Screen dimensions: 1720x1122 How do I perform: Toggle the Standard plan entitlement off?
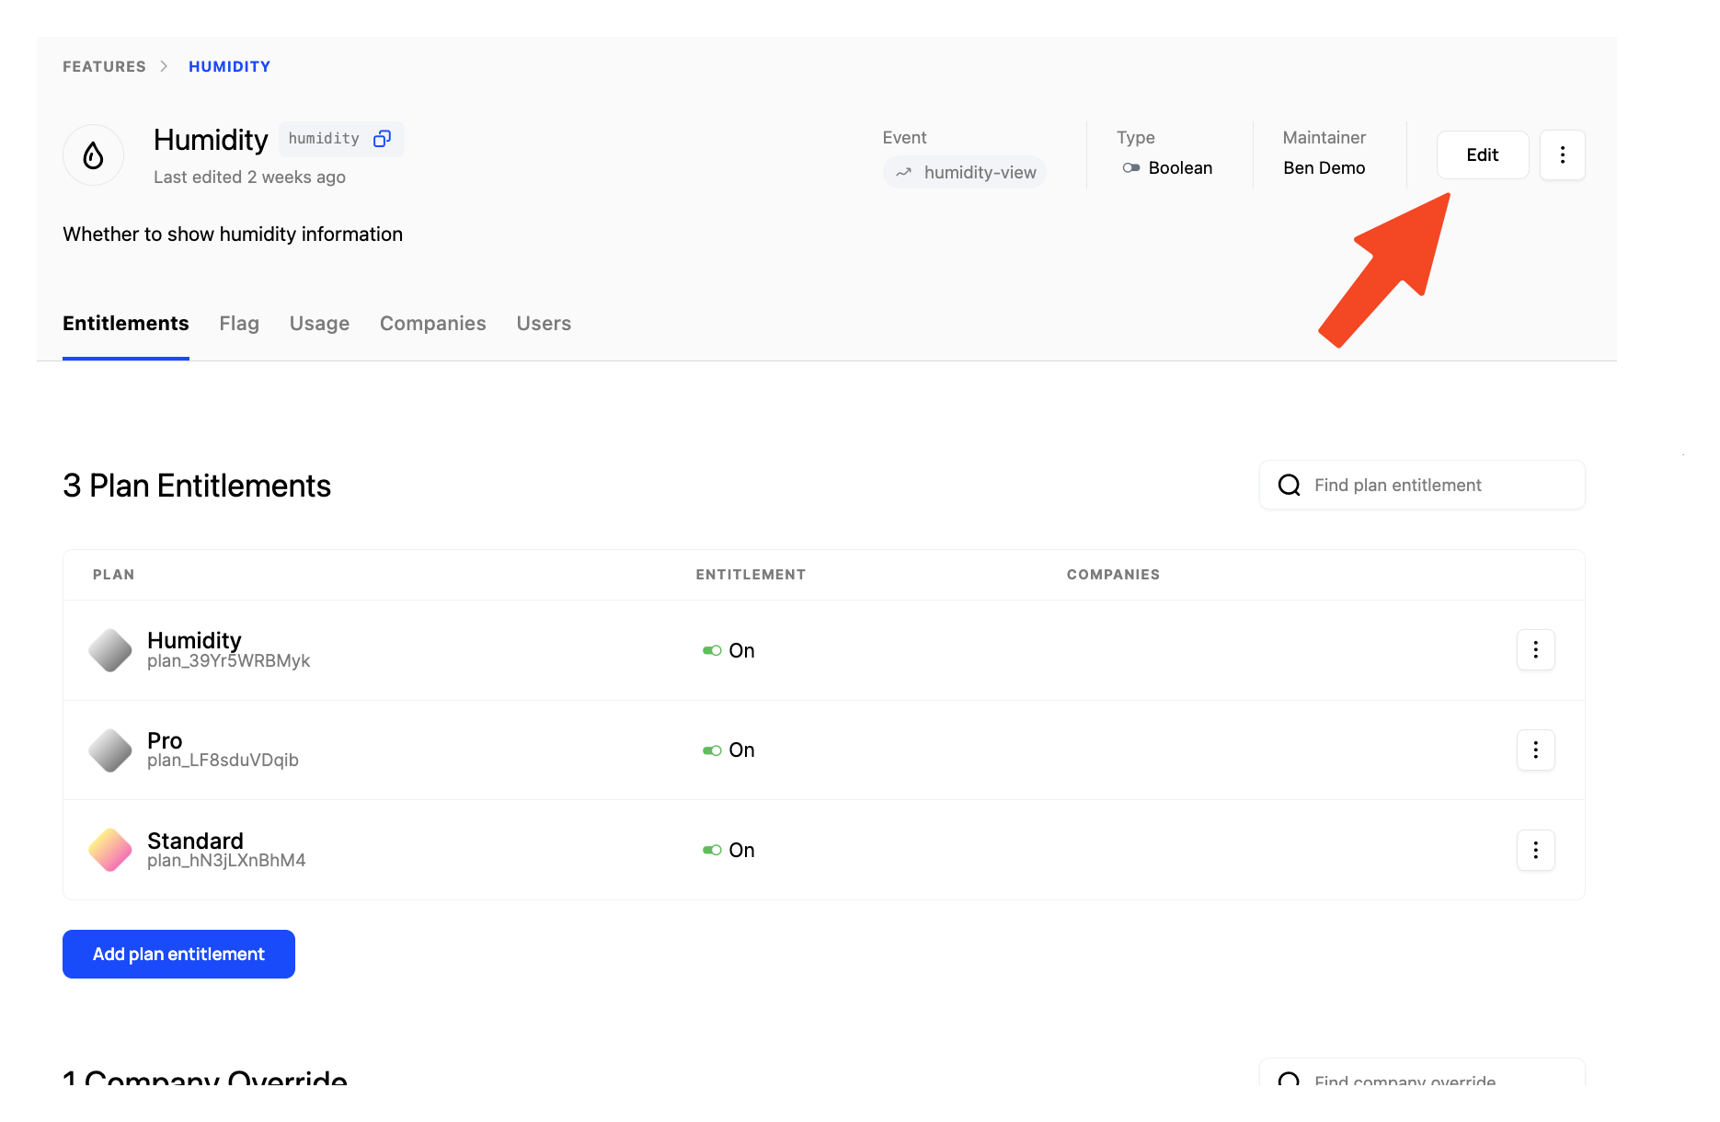[709, 850]
